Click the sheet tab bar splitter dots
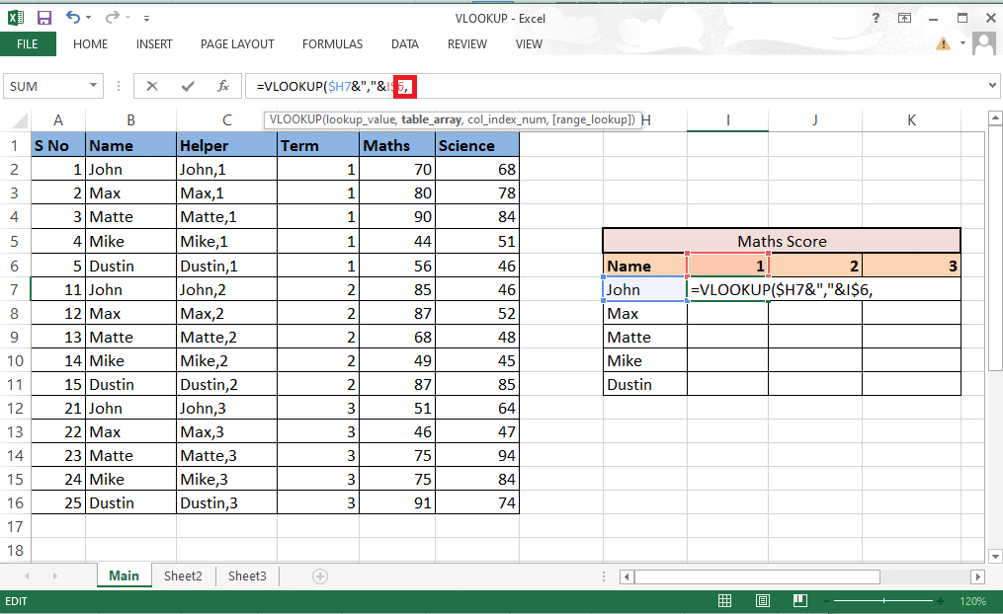 (603, 576)
